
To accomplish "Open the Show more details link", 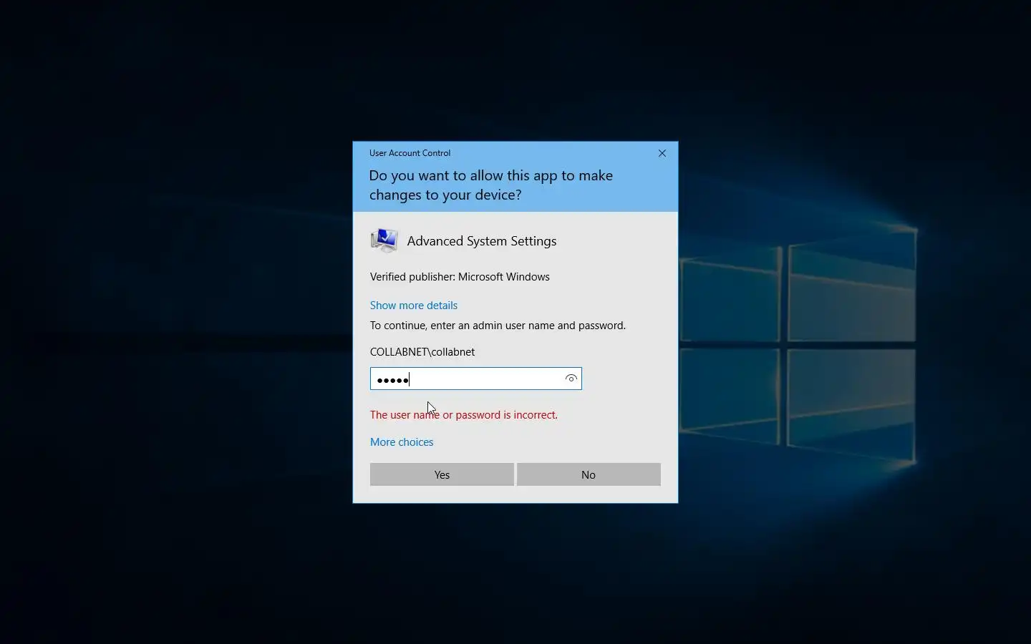I will (x=414, y=306).
